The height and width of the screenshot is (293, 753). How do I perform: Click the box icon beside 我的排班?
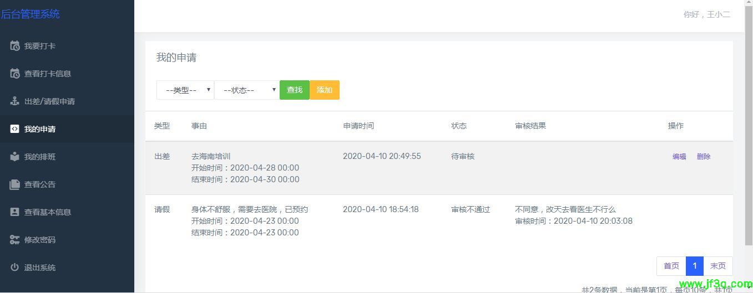tap(15, 157)
